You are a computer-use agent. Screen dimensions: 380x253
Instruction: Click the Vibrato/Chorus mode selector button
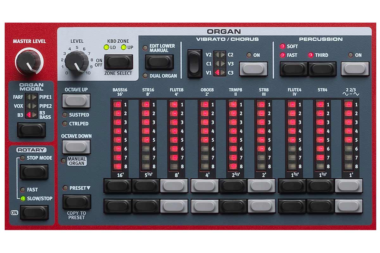pos(195,64)
